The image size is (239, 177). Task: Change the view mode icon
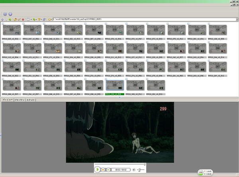click(28, 20)
